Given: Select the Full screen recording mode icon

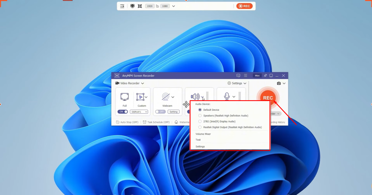Looking at the screenshot, I should [124, 97].
